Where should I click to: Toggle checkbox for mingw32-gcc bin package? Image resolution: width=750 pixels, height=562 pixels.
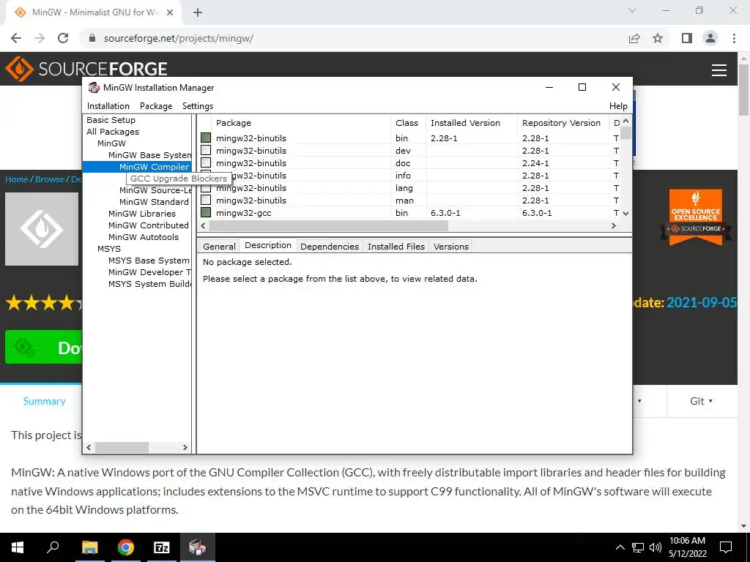[x=206, y=212]
